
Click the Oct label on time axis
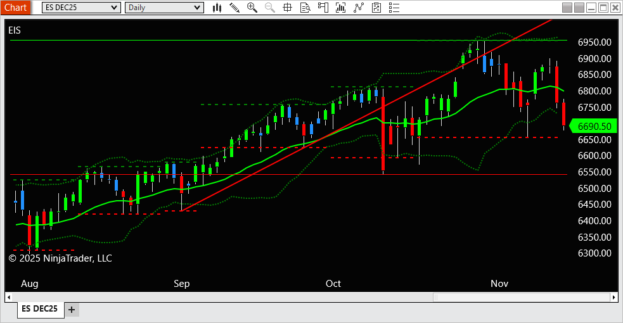pos(333,284)
